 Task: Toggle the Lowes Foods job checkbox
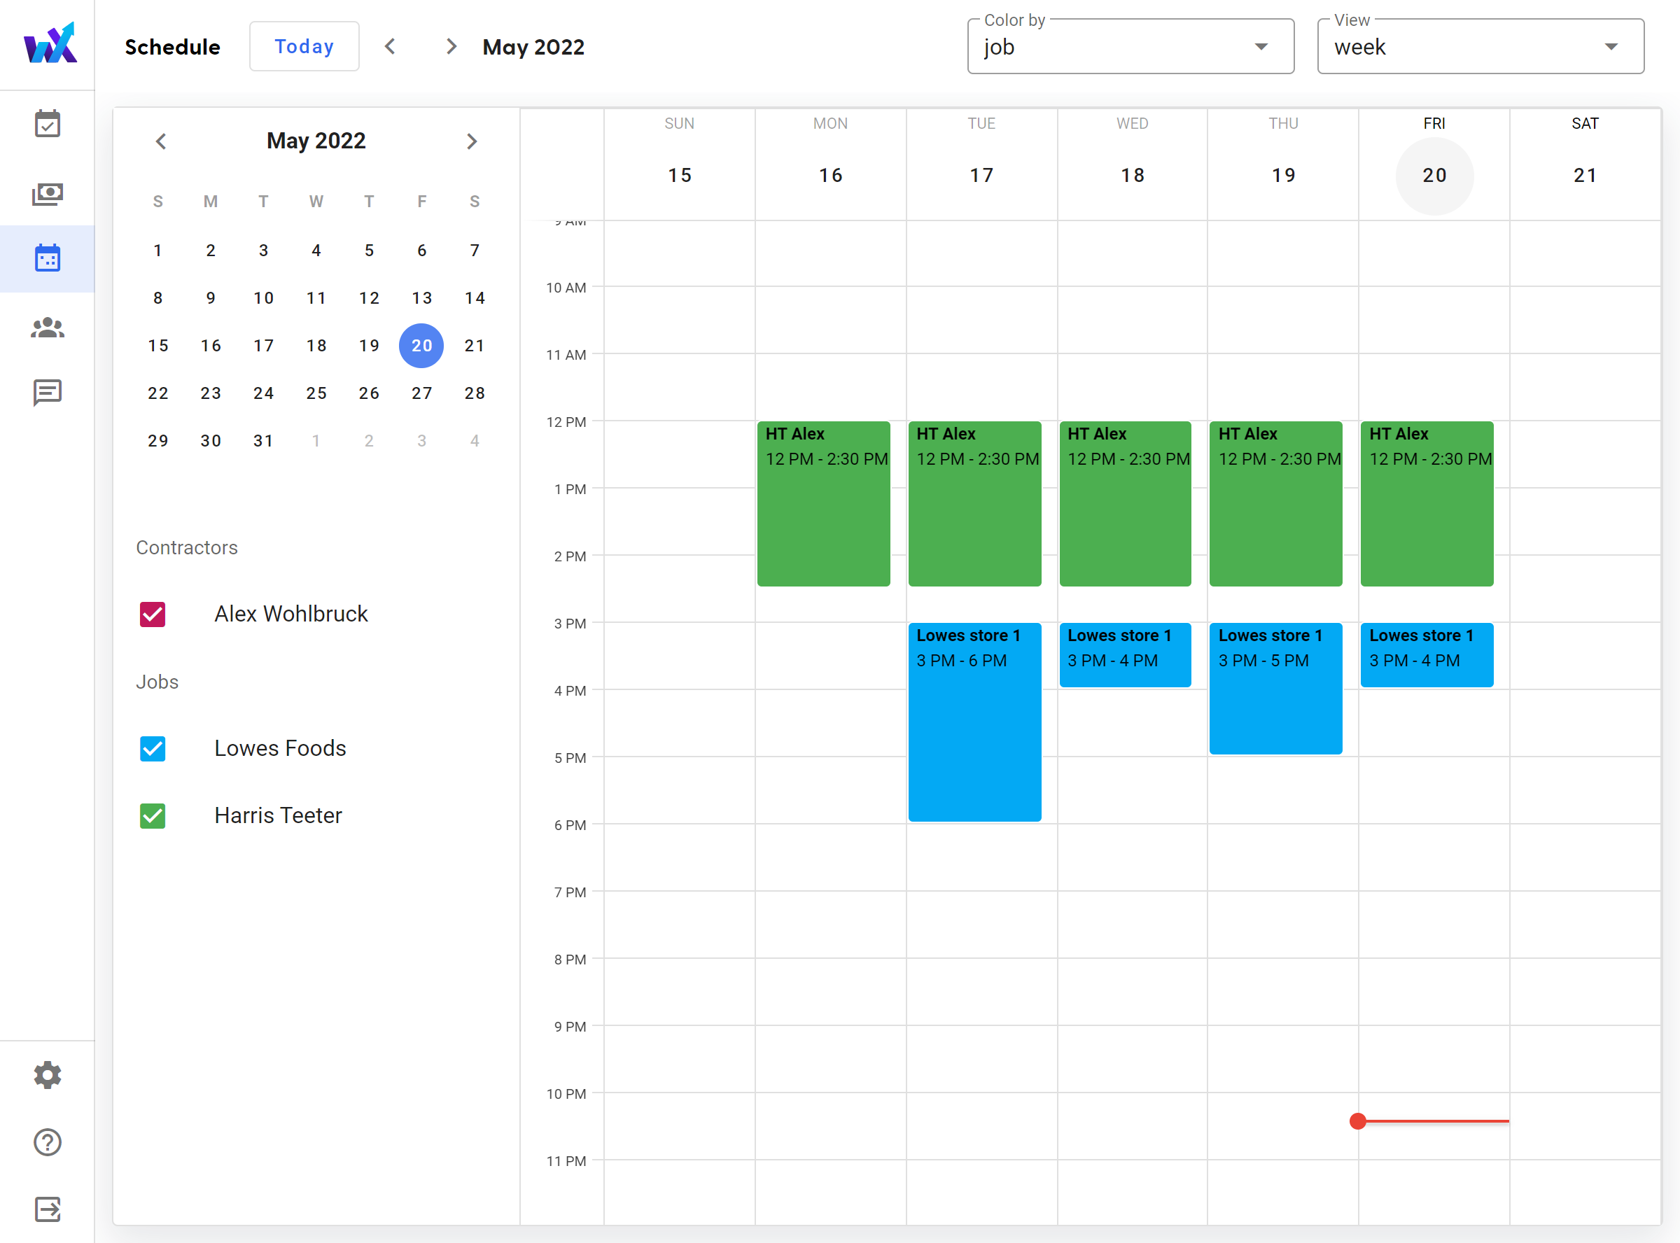tap(153, 749)
